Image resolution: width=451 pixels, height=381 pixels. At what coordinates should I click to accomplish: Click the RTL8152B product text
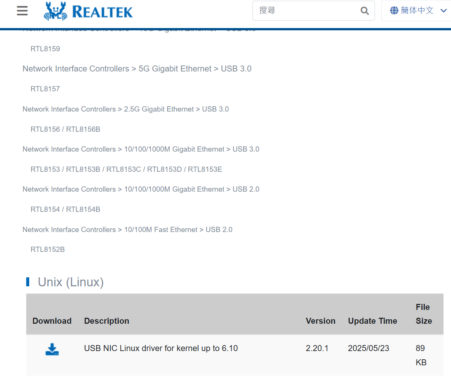point(48,249)
